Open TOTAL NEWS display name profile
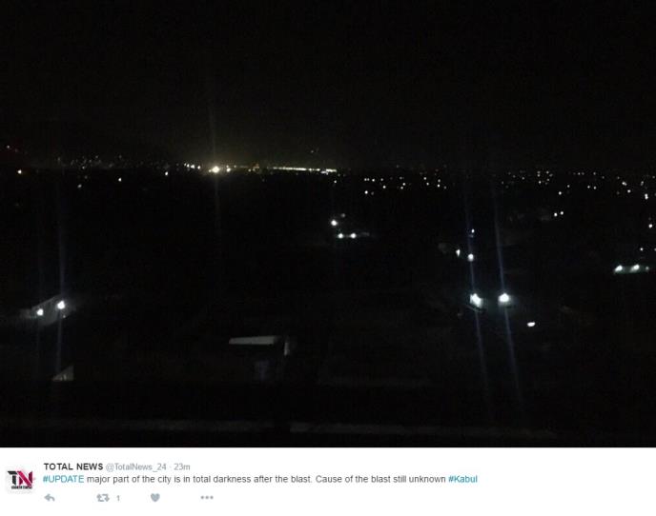 point(73,466)
